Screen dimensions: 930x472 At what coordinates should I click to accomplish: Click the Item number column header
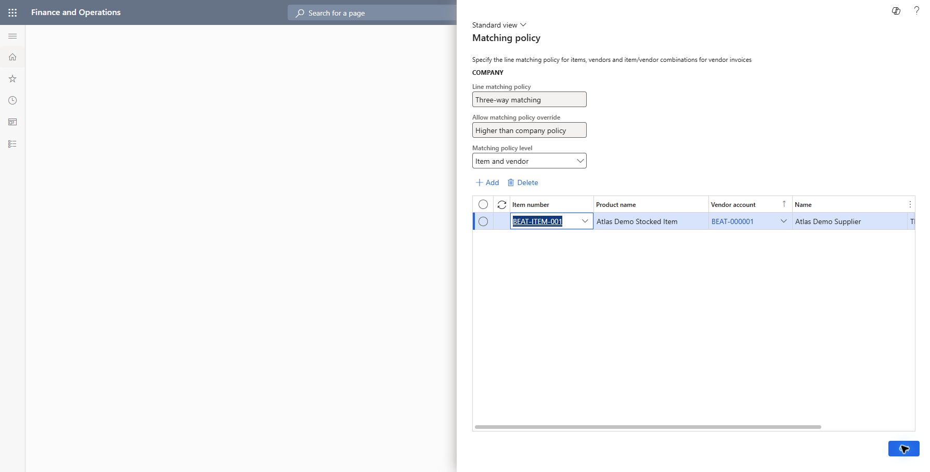tap(551, 204)
